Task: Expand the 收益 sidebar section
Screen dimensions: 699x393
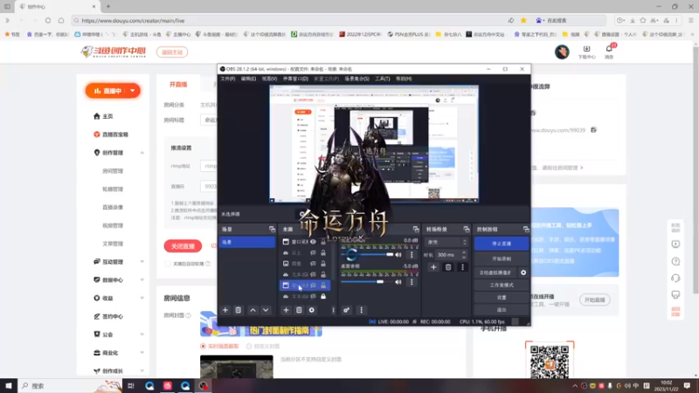Action: point(142,299)
